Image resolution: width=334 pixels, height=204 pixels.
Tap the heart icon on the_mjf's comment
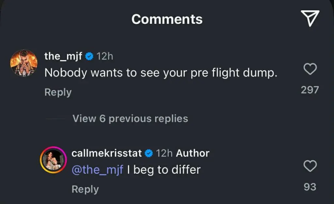pyautogui.click(x=309, y=70)
